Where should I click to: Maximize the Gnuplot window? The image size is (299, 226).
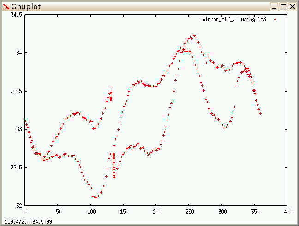tap(283, 6)
